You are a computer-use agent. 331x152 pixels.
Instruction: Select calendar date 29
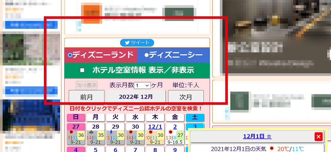(115, 127)
